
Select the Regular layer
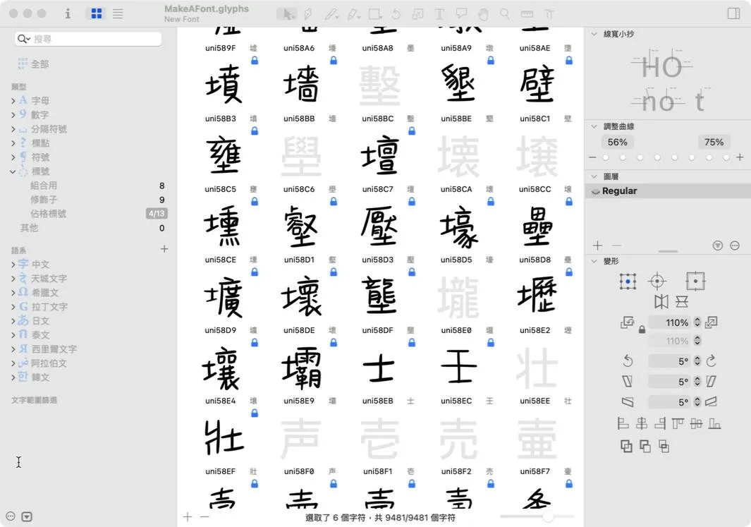click(619, 191)
